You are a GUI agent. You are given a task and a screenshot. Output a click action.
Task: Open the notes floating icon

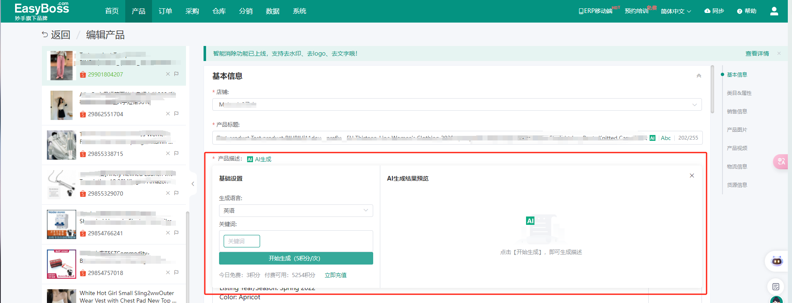(x=776, y=287)
